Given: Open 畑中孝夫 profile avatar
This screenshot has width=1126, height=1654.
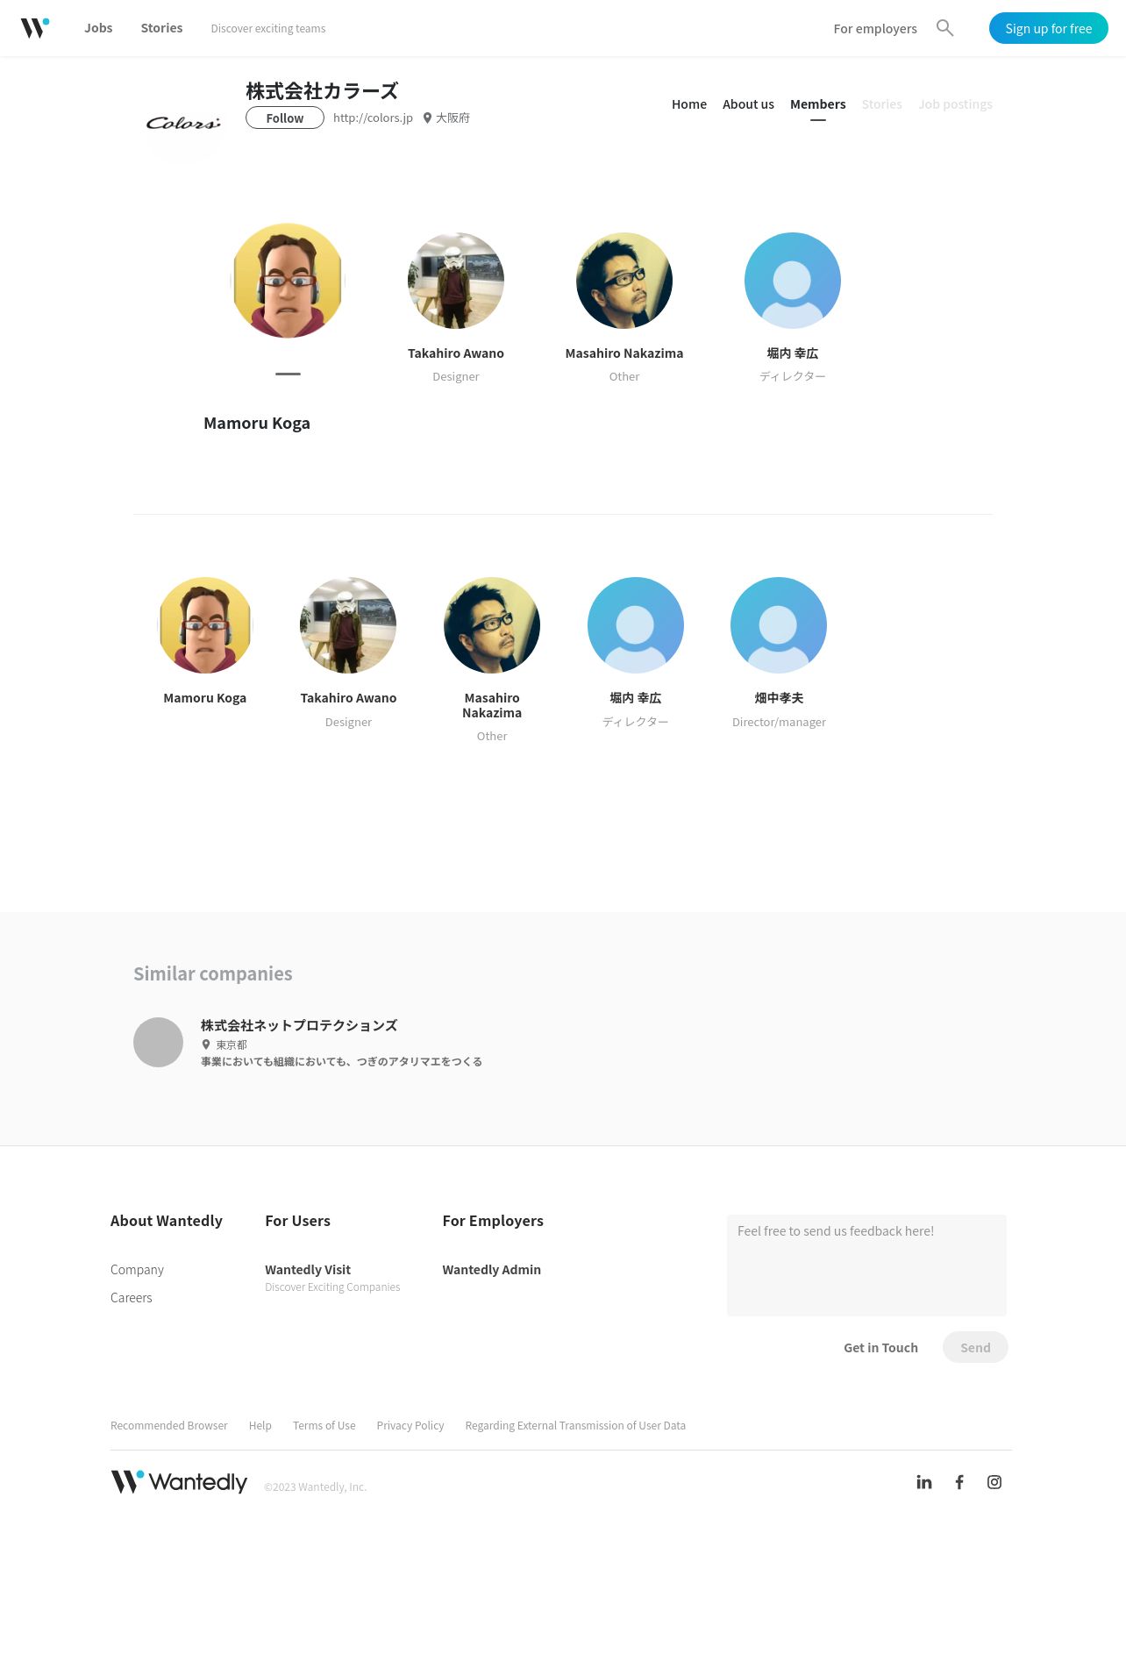Looking at the screenshot, I should 779,625.
